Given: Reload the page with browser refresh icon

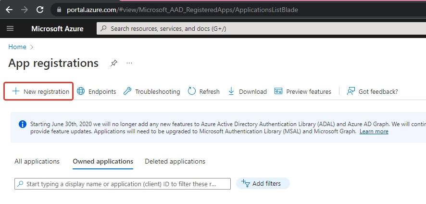Looking at the screenshot, I should pos(40,10).
